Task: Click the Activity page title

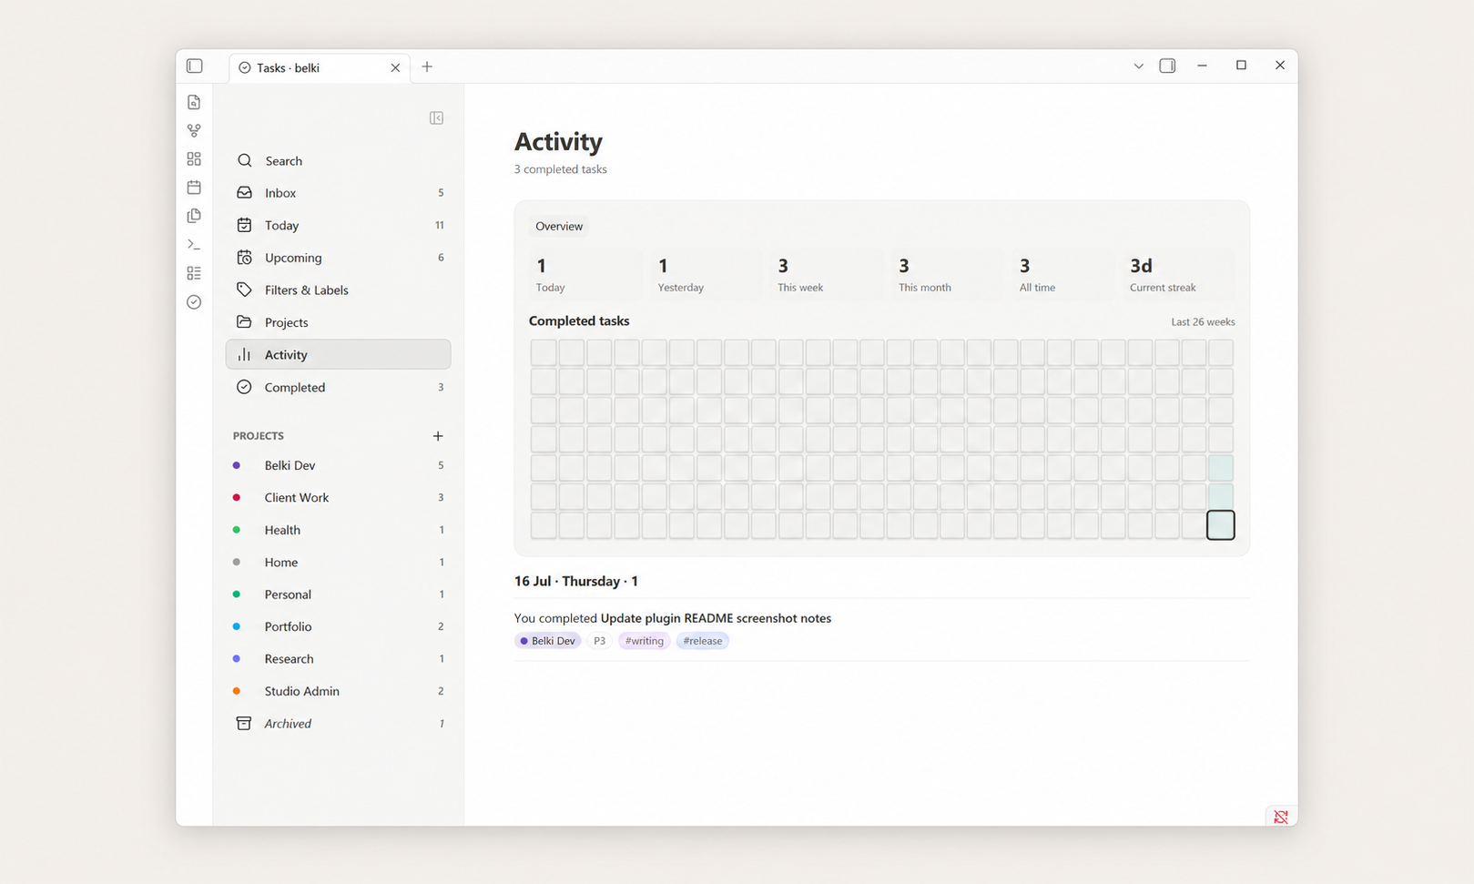Action: point(558,142)
